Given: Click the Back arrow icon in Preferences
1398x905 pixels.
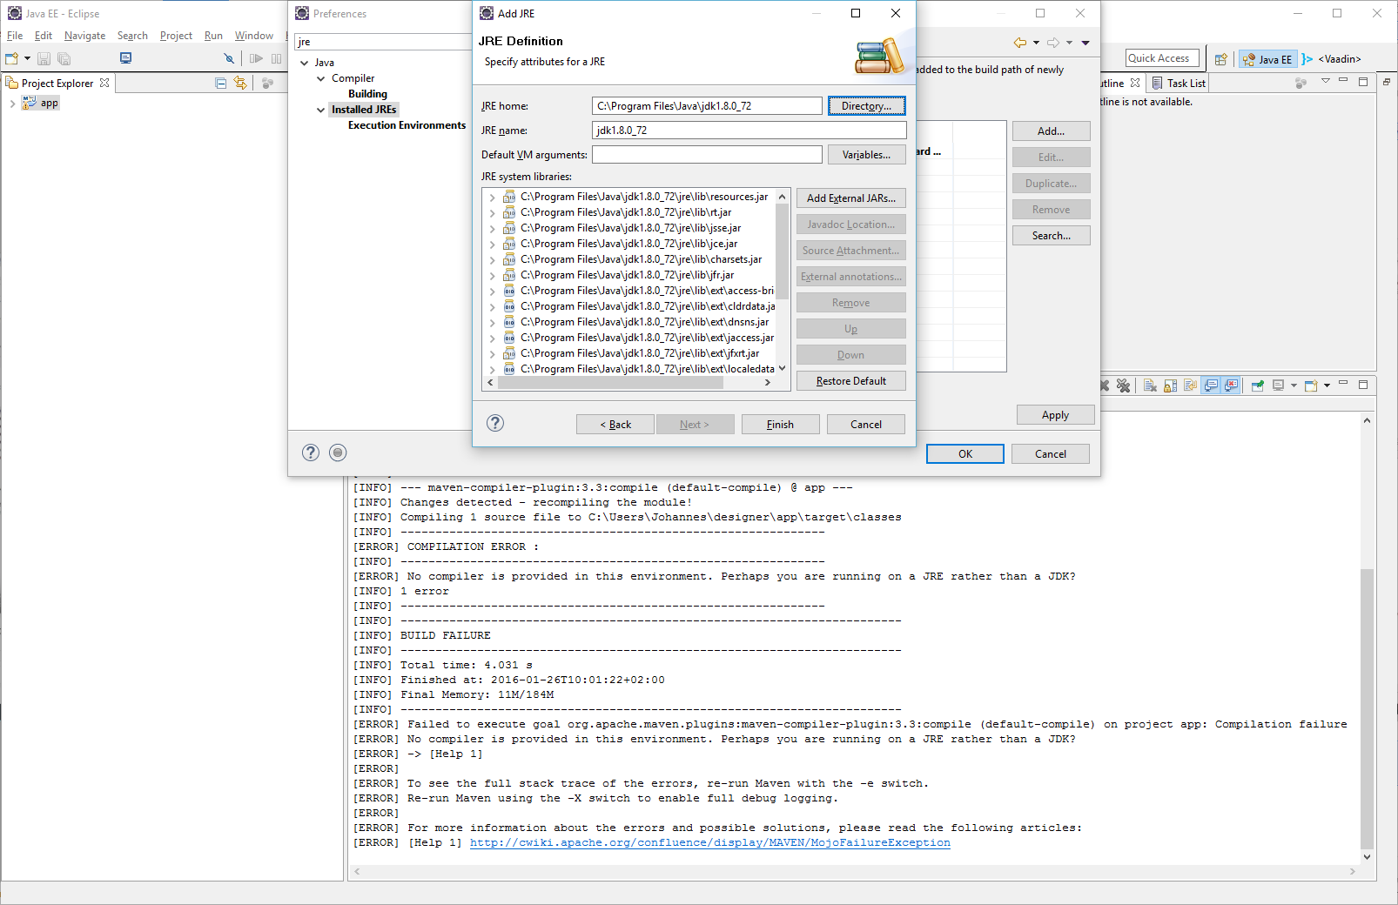Looking at the screenshot, I should [1020, 43].
